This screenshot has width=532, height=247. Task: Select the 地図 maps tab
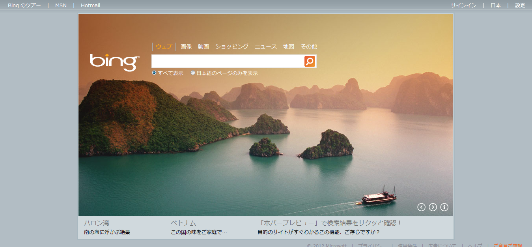tap(289, 47)
